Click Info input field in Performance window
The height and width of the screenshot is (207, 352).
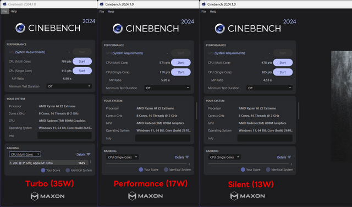click(x=163, y=138)
